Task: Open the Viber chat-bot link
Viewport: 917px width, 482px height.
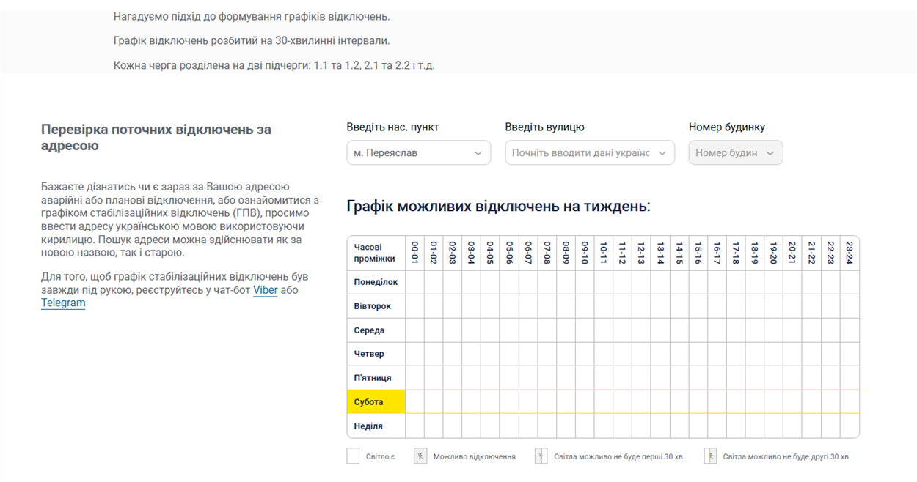Action: point(265,290)
